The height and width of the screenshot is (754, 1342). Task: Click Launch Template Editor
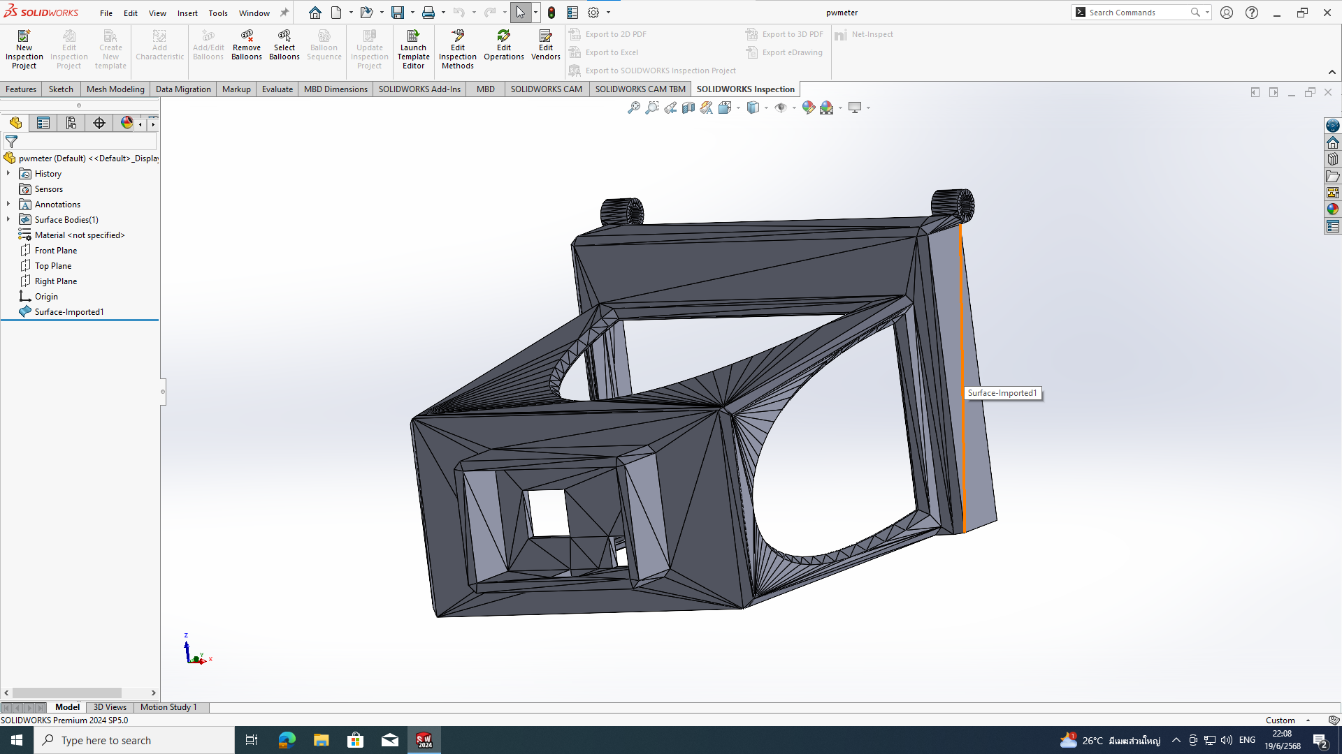413,49
